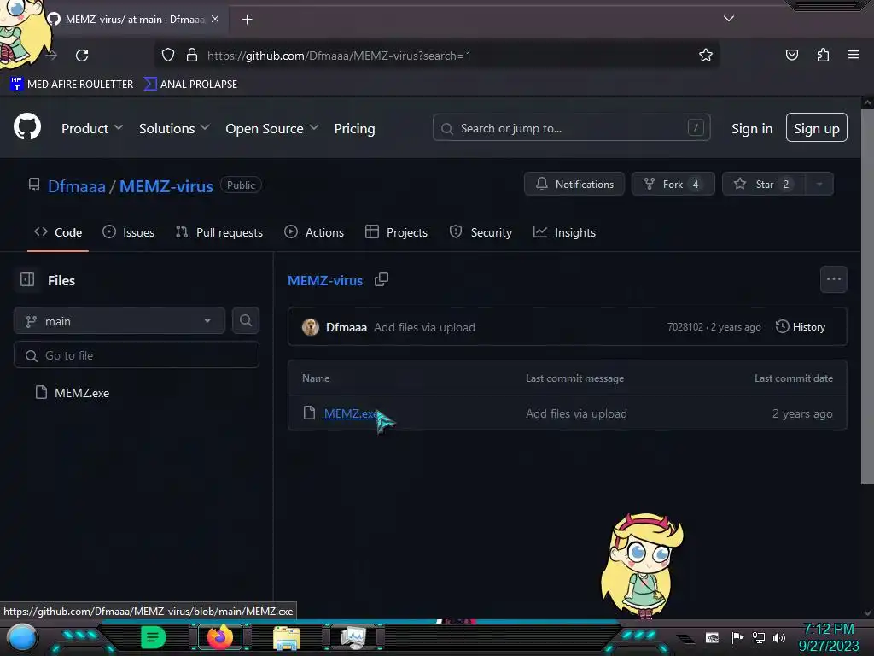
Task: Star the MEMZ-virus repository
Action: coord(764,184)
